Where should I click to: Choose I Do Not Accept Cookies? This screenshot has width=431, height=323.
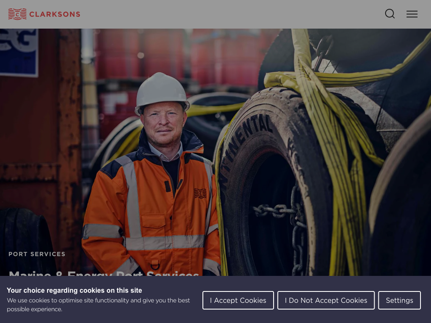[x=326, y=300]
